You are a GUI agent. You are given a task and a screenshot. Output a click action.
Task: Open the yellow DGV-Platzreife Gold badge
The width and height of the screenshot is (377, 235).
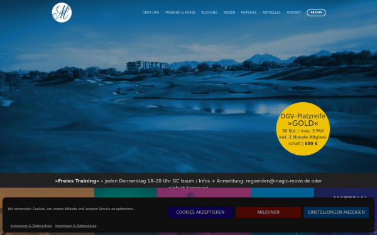pyautogui.click(x=303, y=128)
